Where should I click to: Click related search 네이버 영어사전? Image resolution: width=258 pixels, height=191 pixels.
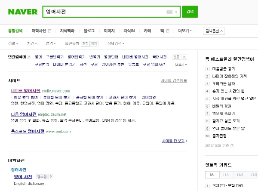[x=135, y=57]
